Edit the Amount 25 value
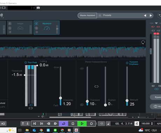The image size is (161, 133). pyautogui.click(x=132, y=104)
